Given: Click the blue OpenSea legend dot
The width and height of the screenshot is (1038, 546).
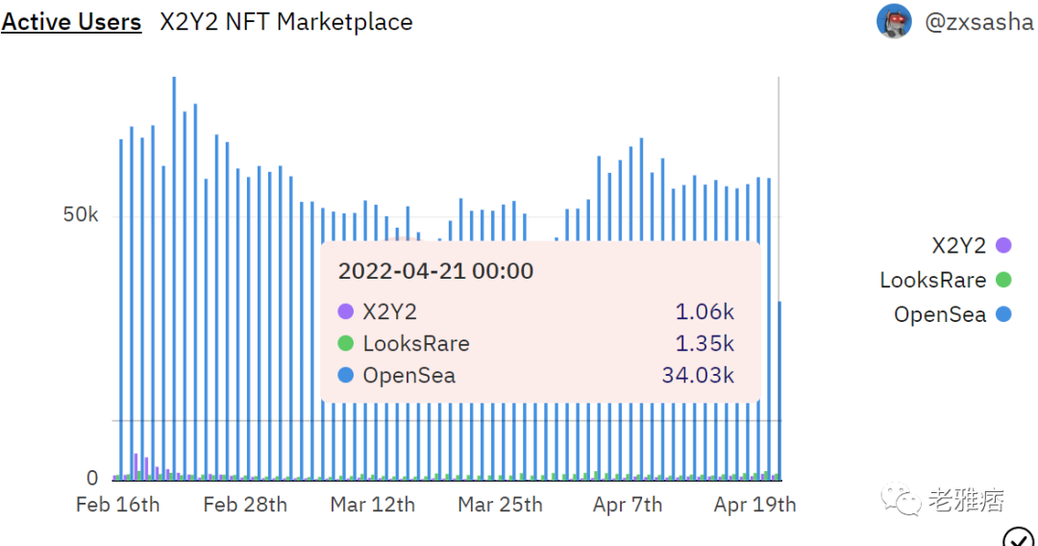Looking at the screenshot, I should point(1003,314).
